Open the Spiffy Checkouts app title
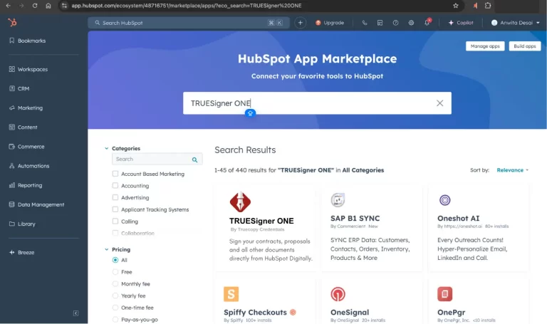Viewport: 547px width, 324px height. pyautogui.click(x=255, y=313)
